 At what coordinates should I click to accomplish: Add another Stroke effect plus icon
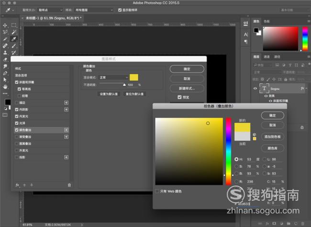click(x=66, y=103)
